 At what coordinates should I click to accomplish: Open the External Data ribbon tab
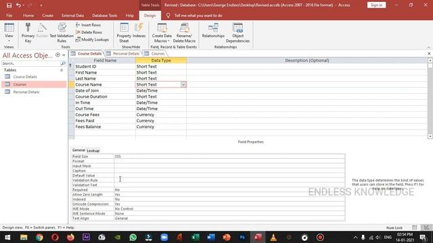pos(72,16)
